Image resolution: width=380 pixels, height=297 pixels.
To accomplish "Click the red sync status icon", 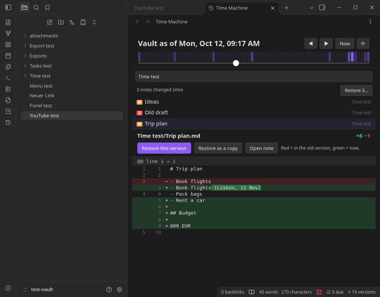I will coord(319,292).
